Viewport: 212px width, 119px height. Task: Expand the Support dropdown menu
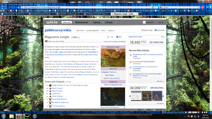(x=111, y=30)
